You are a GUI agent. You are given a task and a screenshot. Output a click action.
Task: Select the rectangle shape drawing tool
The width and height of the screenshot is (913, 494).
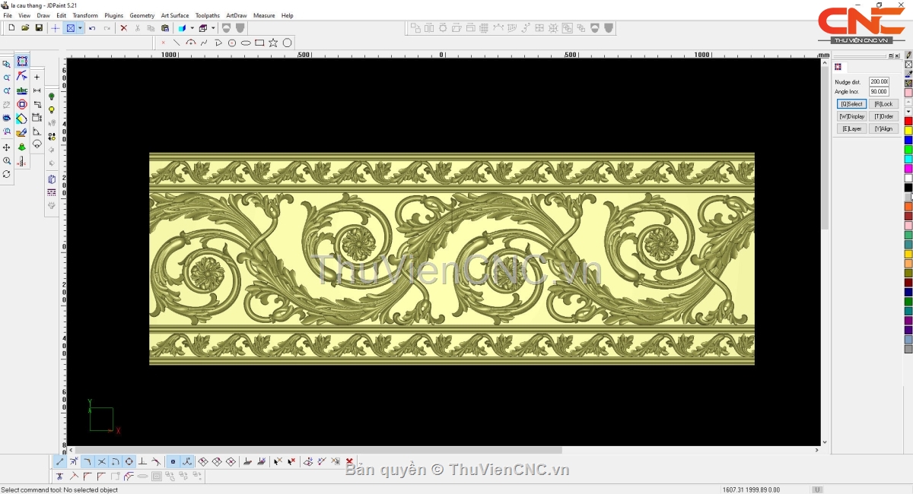click(259, 43)
